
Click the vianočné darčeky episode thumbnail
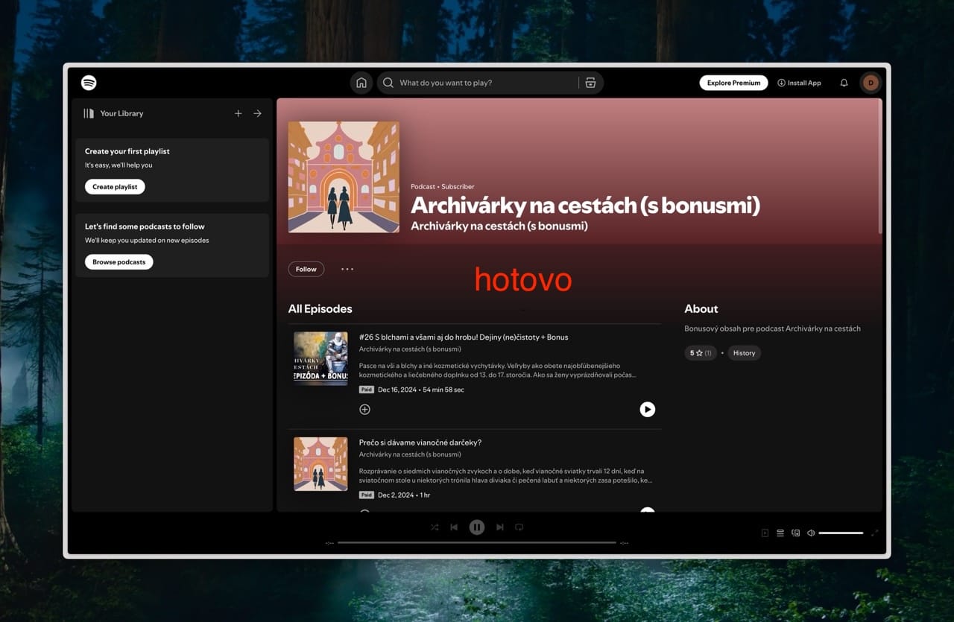click(320, 463)
